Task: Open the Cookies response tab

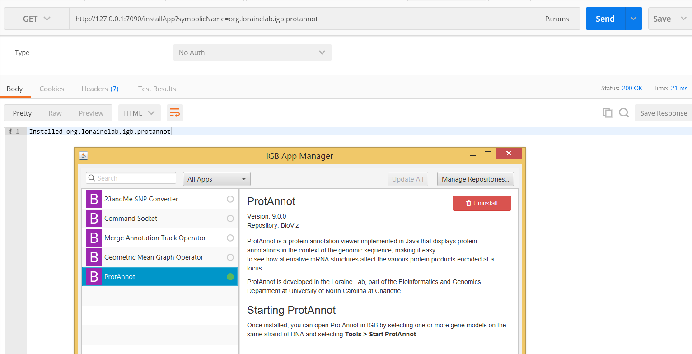Action: pos(52,88)
